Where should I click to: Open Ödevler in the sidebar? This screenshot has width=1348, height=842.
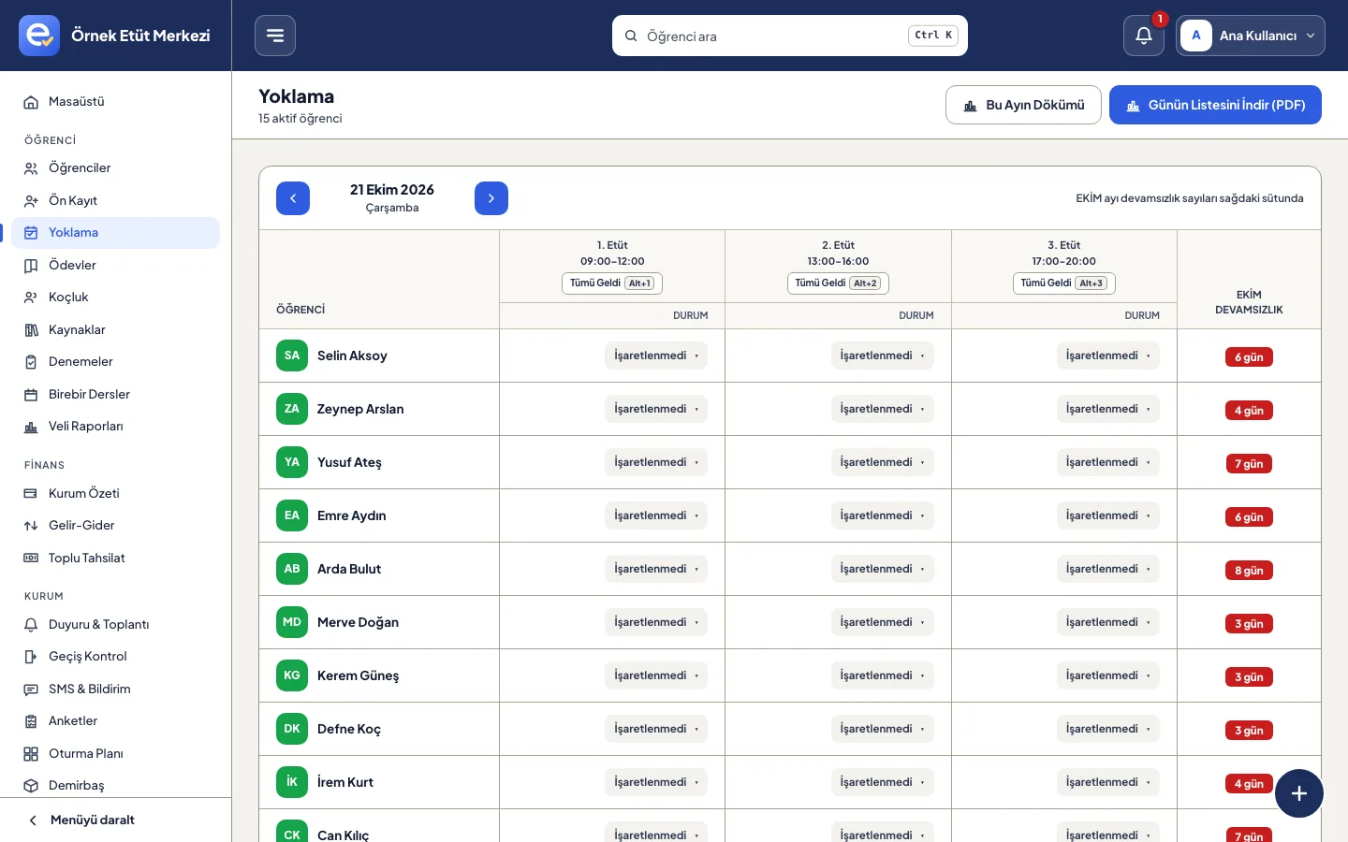tap(116, 265)
